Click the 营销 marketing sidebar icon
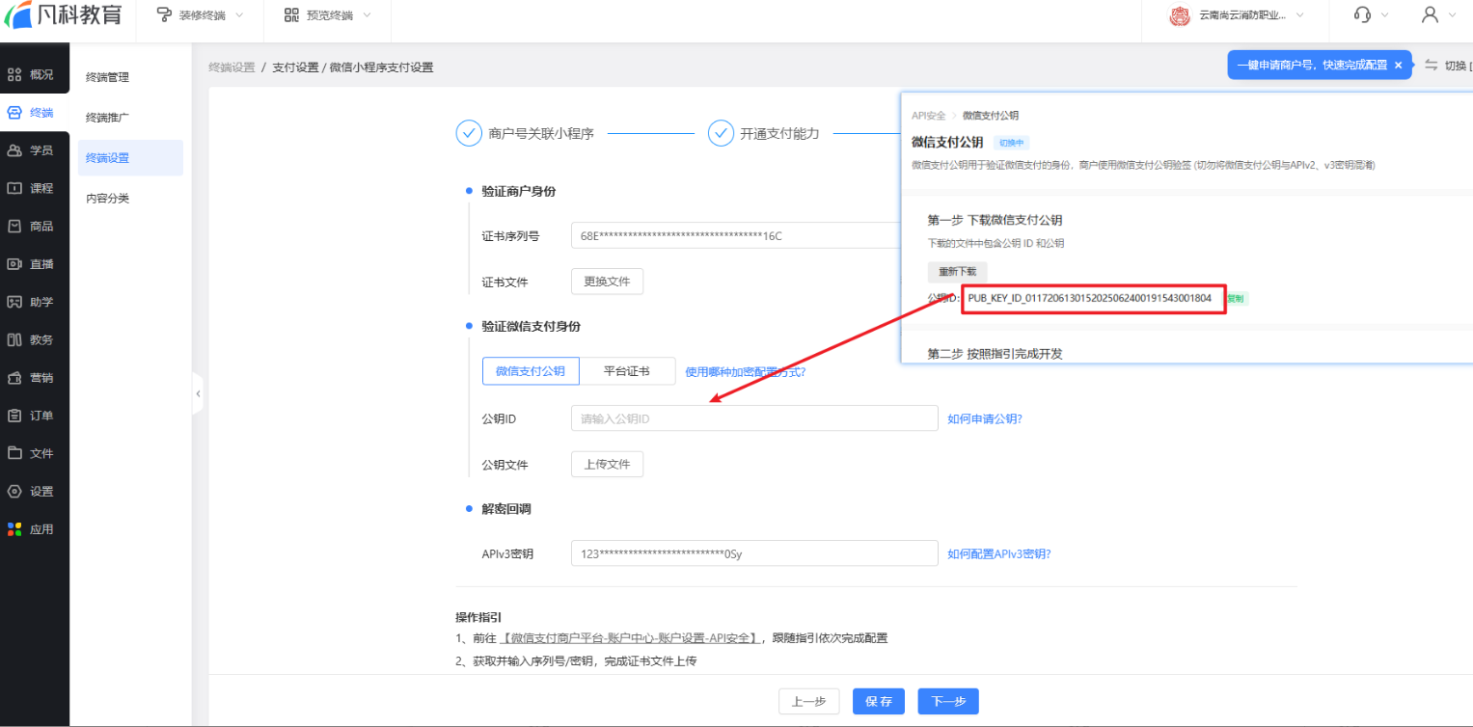The image size is (1473, 727). coord(14,378)
